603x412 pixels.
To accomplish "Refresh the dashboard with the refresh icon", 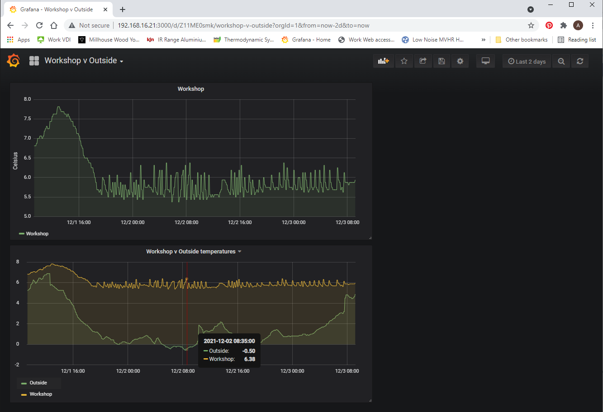I will 580,61.
